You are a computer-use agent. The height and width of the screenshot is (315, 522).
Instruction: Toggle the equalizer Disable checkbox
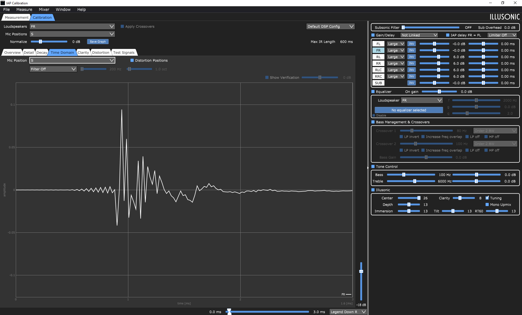[x=374, y=115]
